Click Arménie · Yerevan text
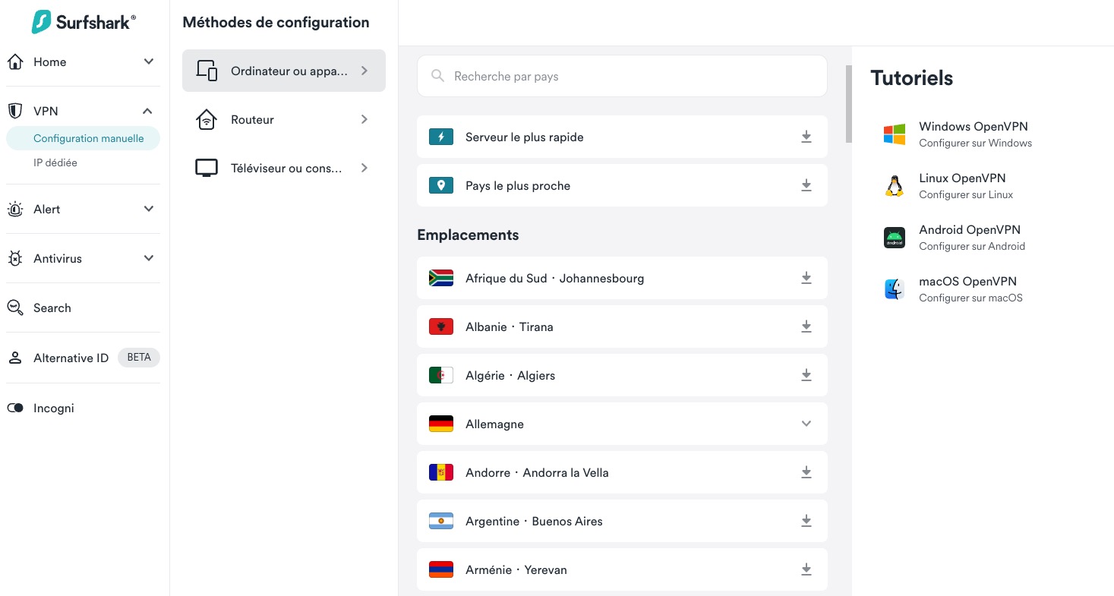 pyautogui.click(x=516, y=569)
